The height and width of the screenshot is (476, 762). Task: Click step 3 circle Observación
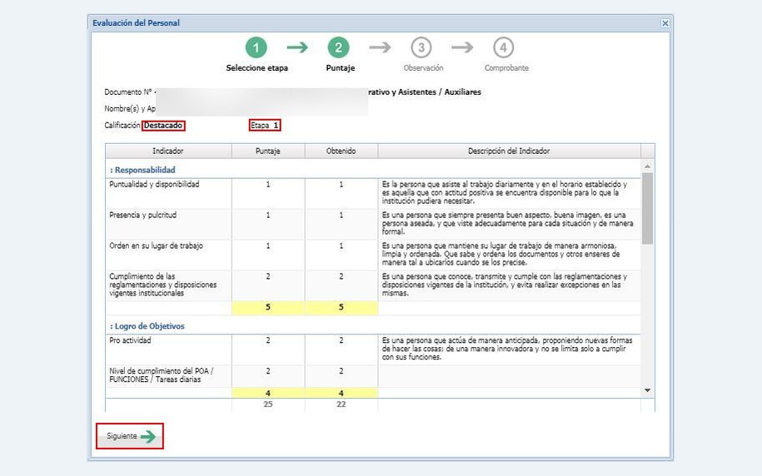tap(421, 47)
